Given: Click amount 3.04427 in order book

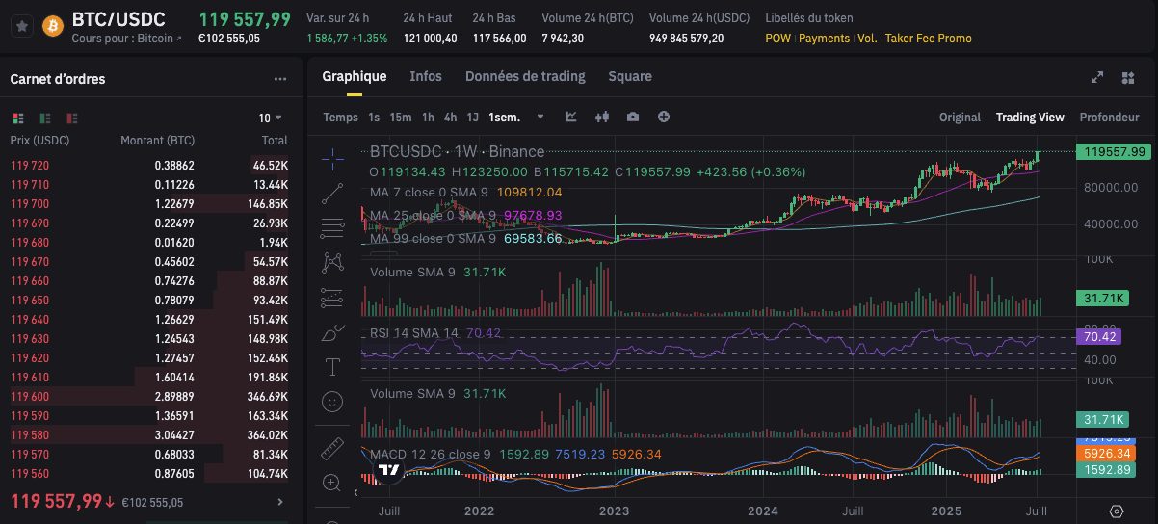Looking at the screenshot, I should pos(174,435).
